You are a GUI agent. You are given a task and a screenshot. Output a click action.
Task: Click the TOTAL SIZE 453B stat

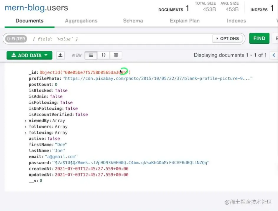[x=205, y=7]
